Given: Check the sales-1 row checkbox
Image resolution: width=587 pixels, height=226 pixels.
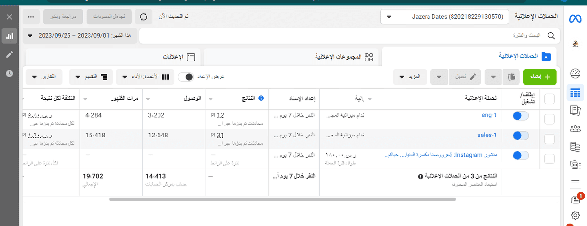Looking at the screenshot, I should [x=549, y=139].
